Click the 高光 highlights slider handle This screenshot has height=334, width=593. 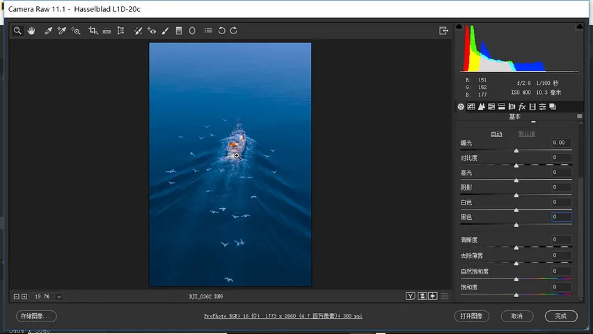click(516, 180)
